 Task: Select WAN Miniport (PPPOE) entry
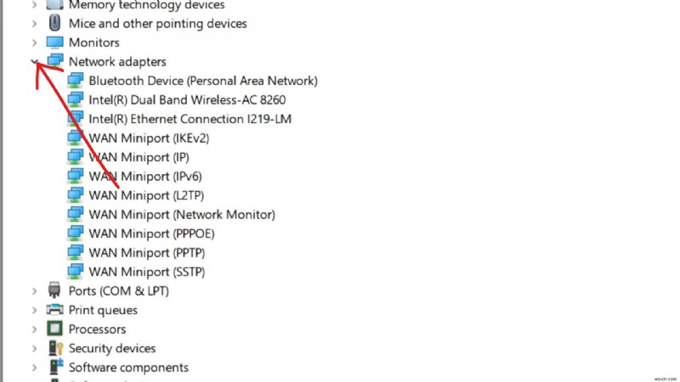(x=150, y=233)
